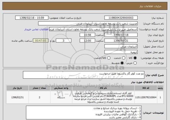
Task: Select the خدمت radio button
Action: 123,58
